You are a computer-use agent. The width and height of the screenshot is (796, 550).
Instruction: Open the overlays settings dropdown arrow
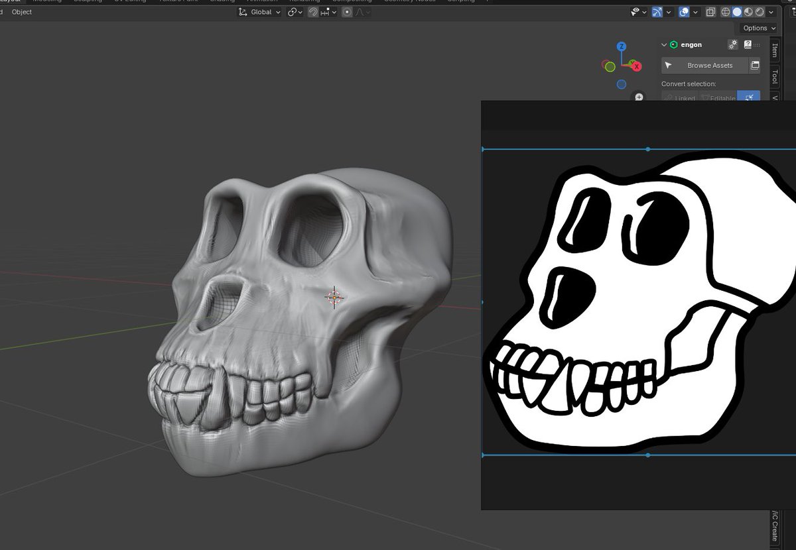(x=695, y=12)
